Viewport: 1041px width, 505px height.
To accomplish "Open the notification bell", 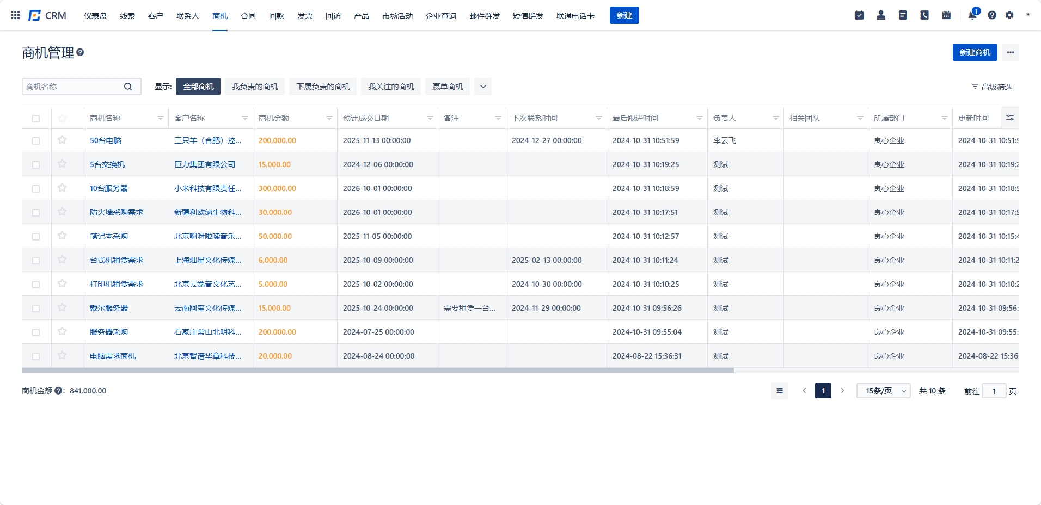I will click(x=972, y=15).
